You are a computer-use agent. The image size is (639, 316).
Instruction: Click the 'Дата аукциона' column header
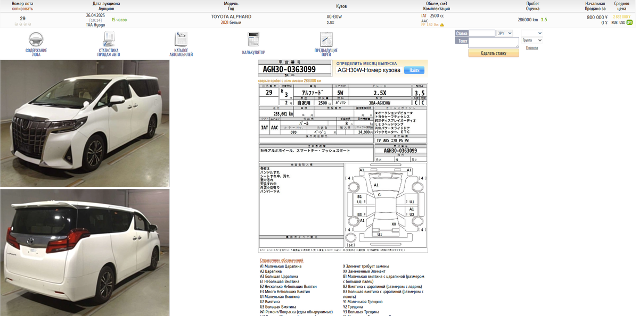tap(106, 3)
